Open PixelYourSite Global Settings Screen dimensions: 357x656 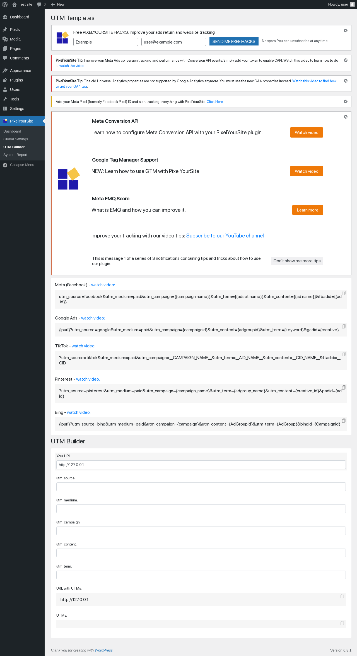(x=22, y=139)
